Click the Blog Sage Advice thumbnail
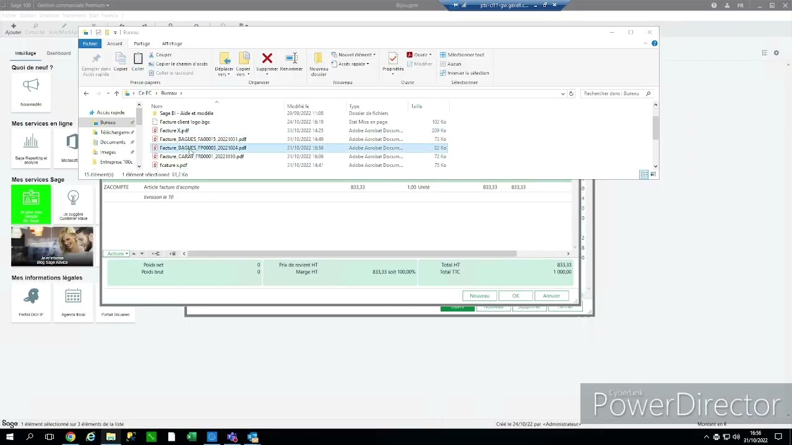Viewport: 792px width, 445px height. tap(52, 247)
